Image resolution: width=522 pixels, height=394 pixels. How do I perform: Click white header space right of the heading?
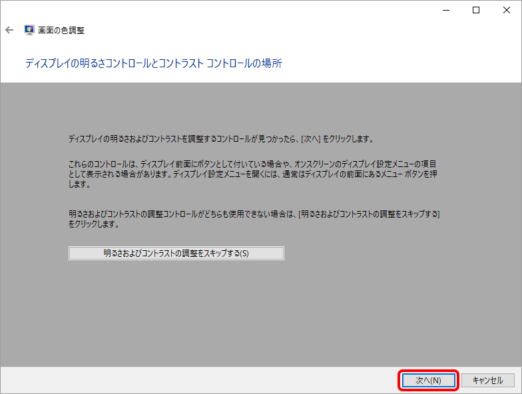pos(399,63)
